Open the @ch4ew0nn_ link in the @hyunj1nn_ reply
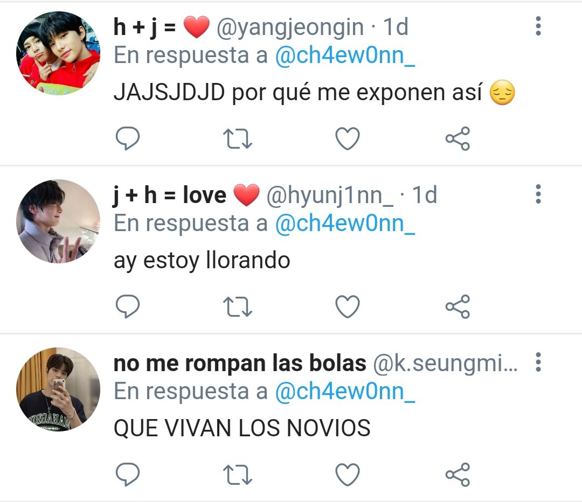This screenshot has width=582, height=502. pyautogui.click(x=345, y=224)
